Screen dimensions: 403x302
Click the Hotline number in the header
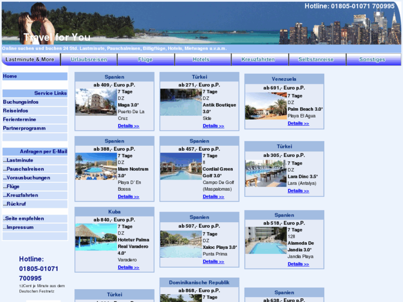[x=350, y=6]
